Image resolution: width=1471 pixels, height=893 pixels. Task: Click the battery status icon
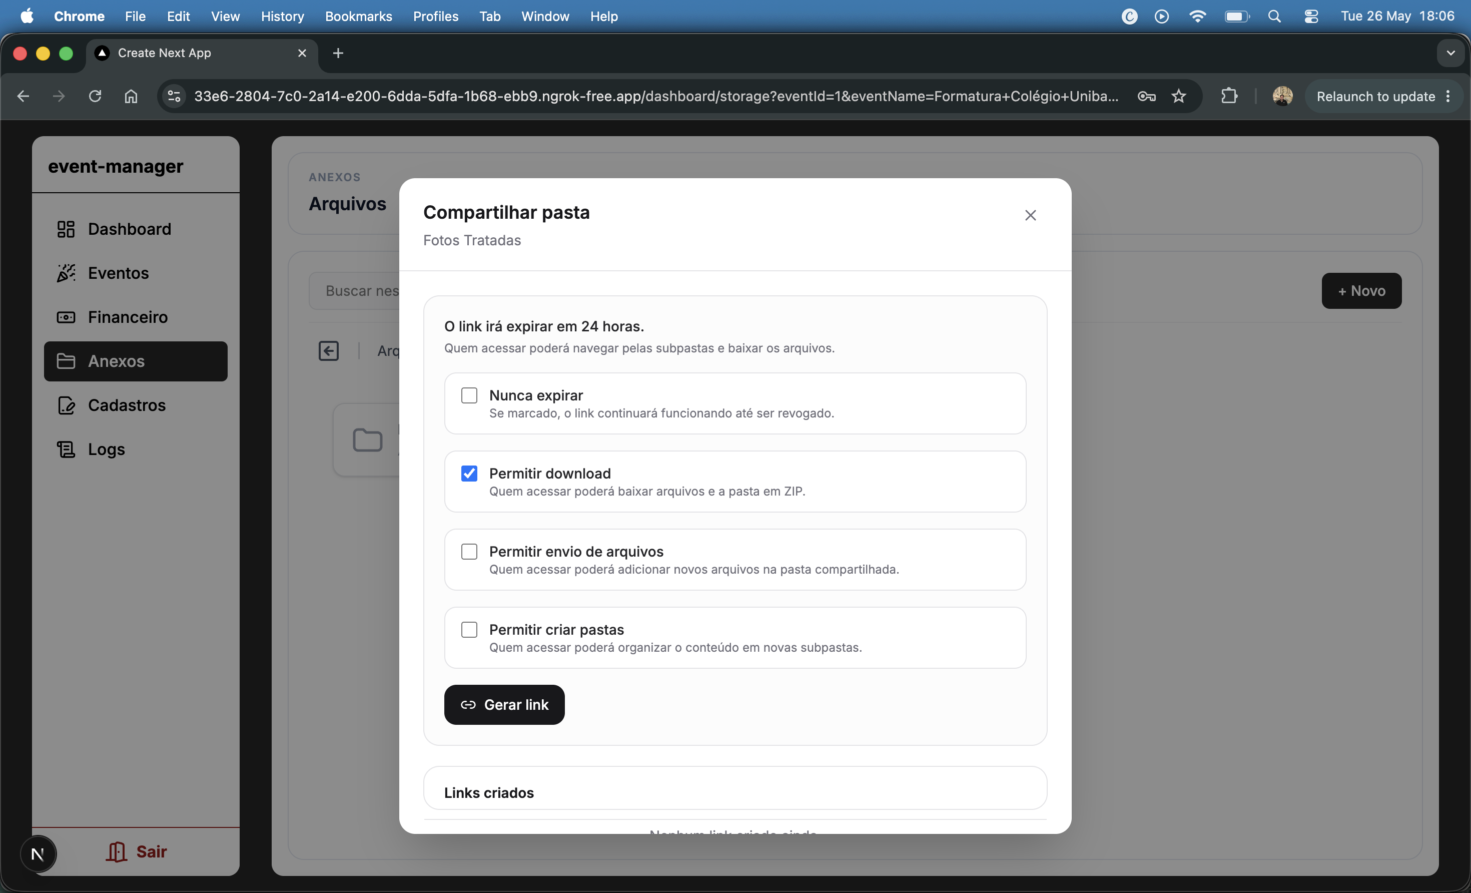click(x=1236, y=16)
